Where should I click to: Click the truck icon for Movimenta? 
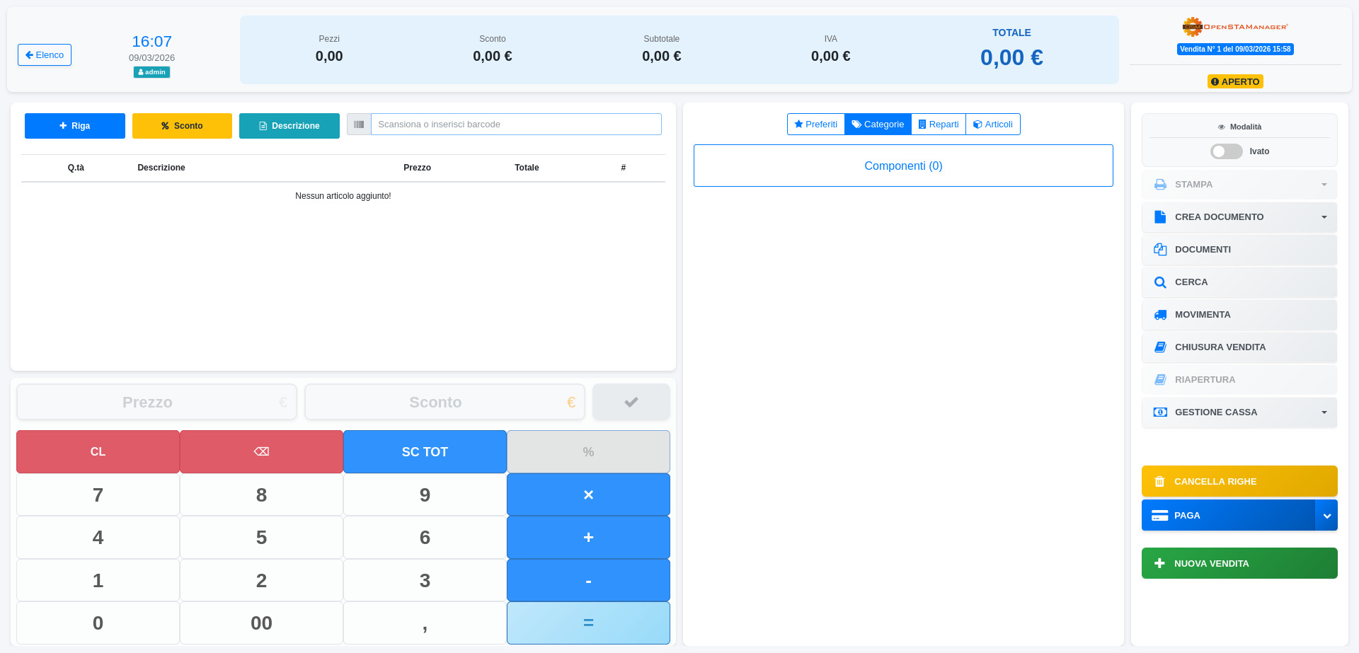[x=1160, y=315]
